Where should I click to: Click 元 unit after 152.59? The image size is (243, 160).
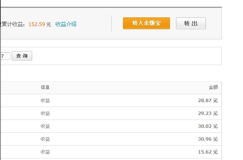click(49, 24)
